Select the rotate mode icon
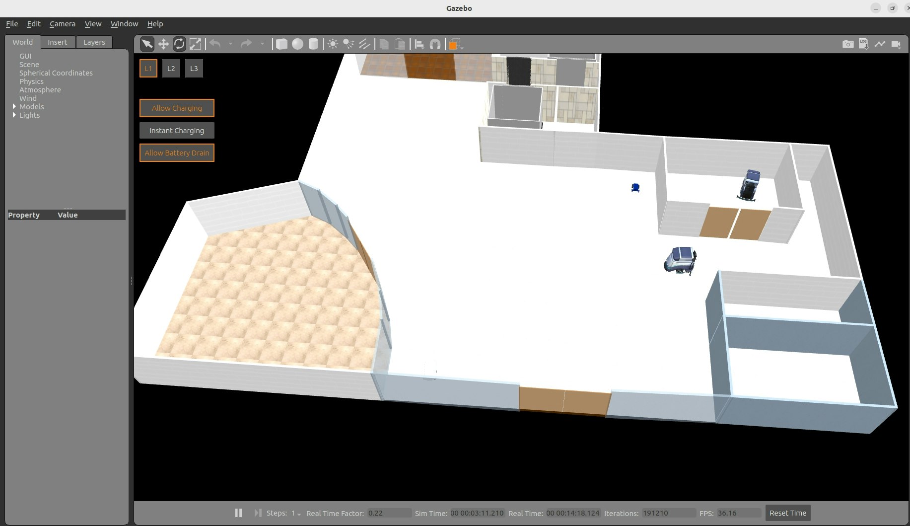The height and width of the screenshot is (526, 910). (179, 44)
